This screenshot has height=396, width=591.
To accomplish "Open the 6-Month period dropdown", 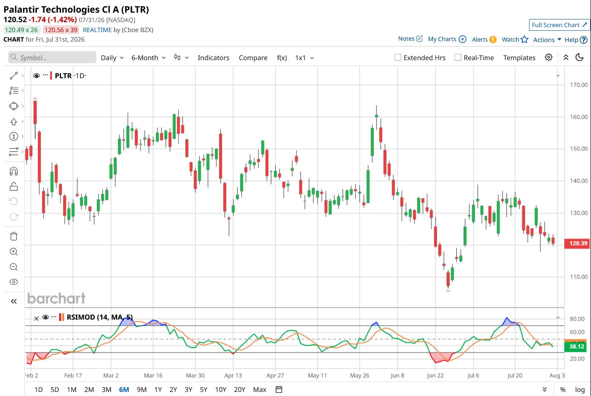I will click(x=149, y=57).
